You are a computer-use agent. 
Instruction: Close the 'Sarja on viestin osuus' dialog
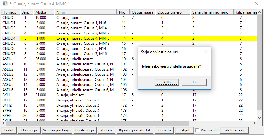pos(206,52)
